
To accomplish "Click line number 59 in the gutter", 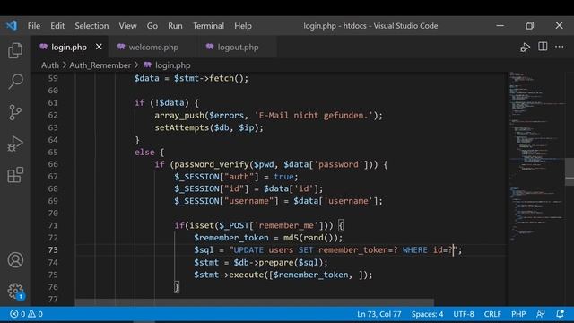I will tap(53, 78).
